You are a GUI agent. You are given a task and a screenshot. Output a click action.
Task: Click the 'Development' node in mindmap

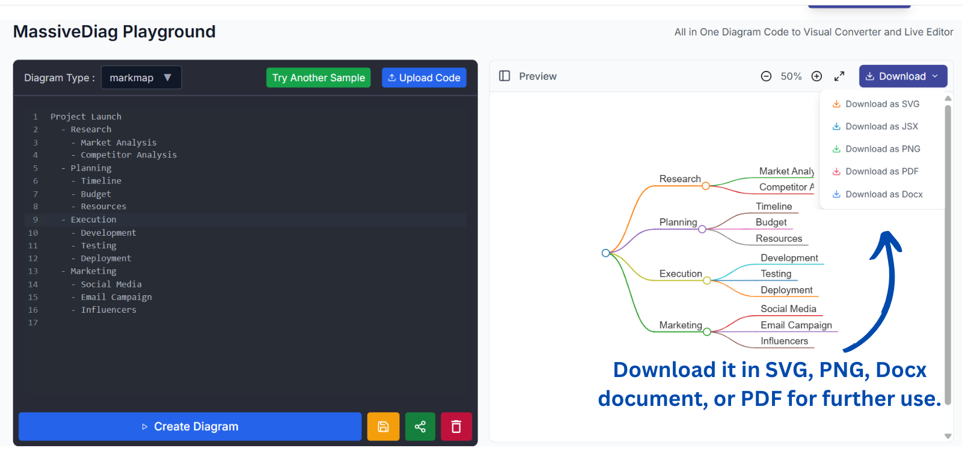point(789,258)
